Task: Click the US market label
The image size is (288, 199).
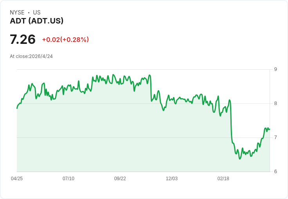Action: point(37,13)
